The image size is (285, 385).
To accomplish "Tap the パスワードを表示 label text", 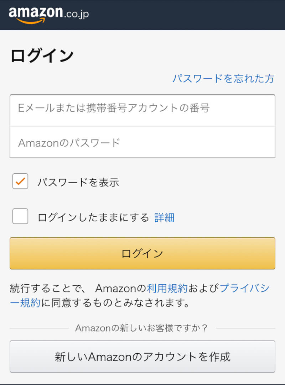I will pos(78,183).
